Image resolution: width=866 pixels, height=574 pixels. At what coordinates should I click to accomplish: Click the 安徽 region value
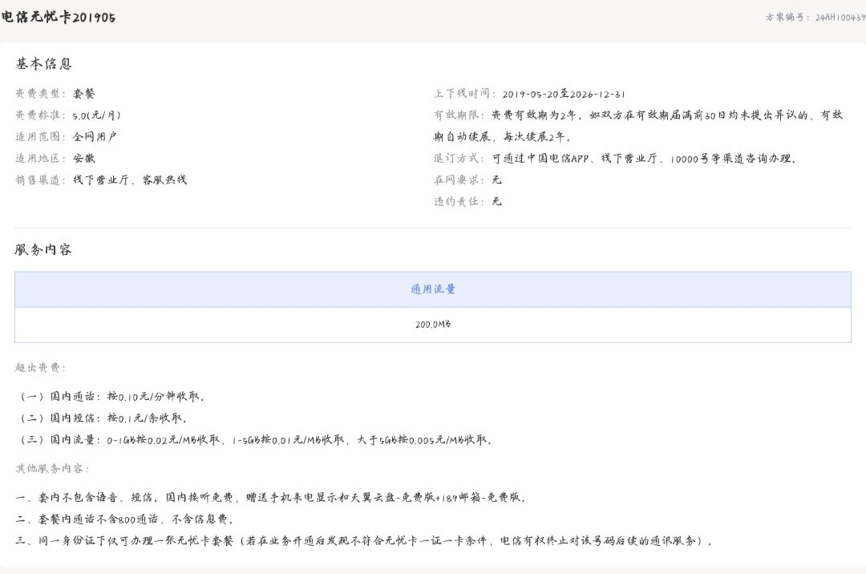click(84, 159)
